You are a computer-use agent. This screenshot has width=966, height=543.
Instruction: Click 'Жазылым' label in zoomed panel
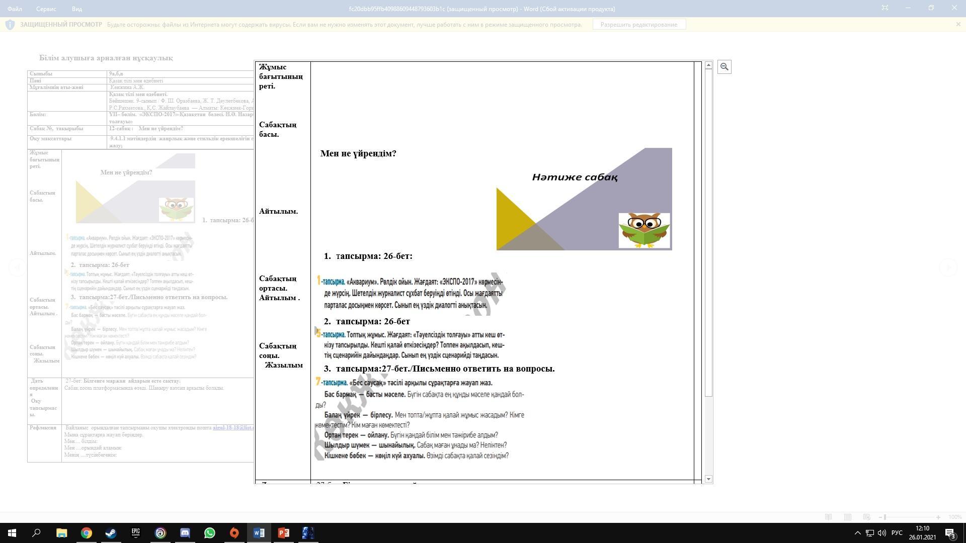coord(284,365)
